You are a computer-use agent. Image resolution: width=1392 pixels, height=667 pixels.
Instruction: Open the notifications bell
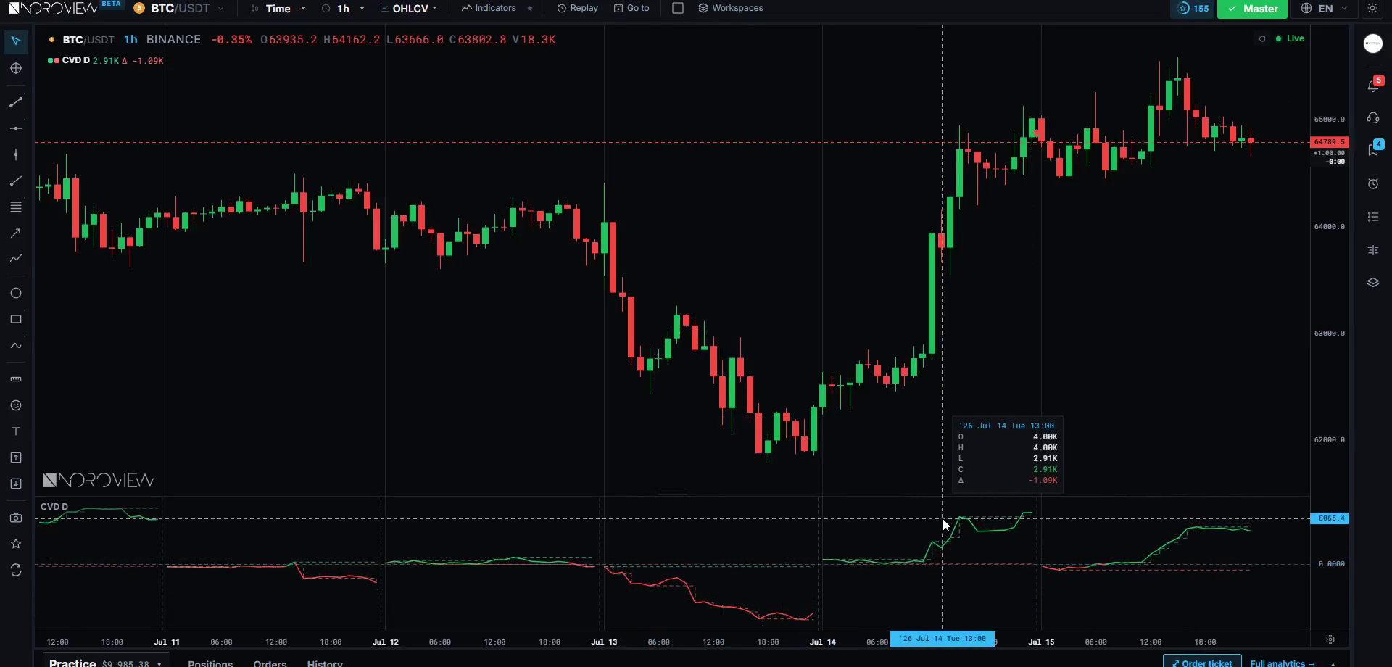coord(1373,86)
